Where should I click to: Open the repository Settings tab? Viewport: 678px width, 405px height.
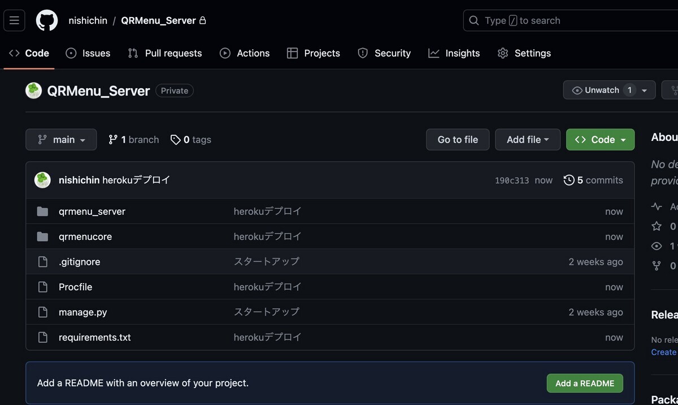click(x=524, y=53)
